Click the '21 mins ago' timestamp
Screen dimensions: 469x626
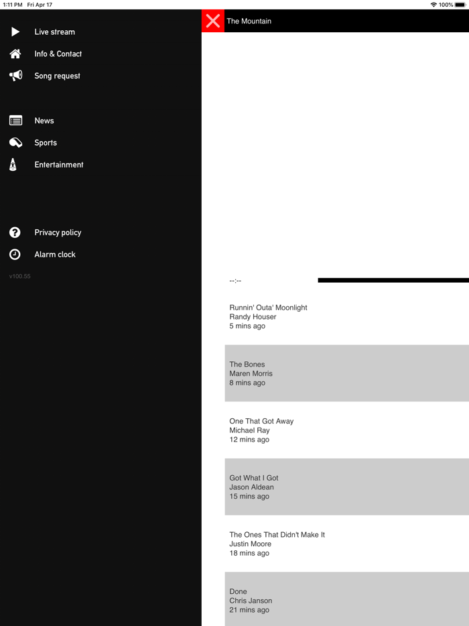[249, 610]
